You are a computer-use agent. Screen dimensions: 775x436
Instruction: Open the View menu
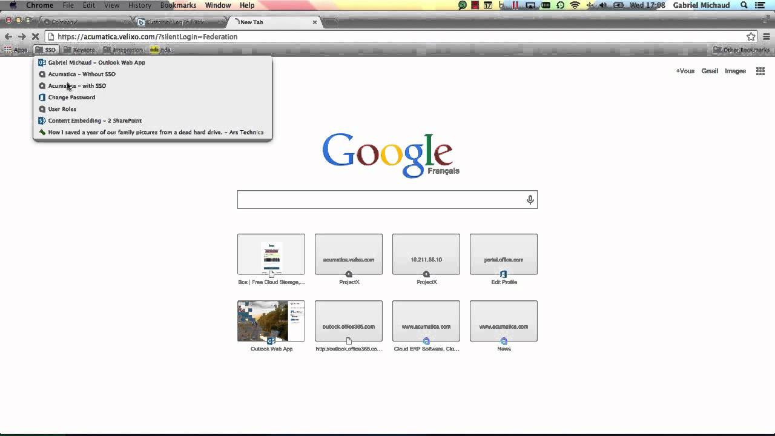coord(112,5)
